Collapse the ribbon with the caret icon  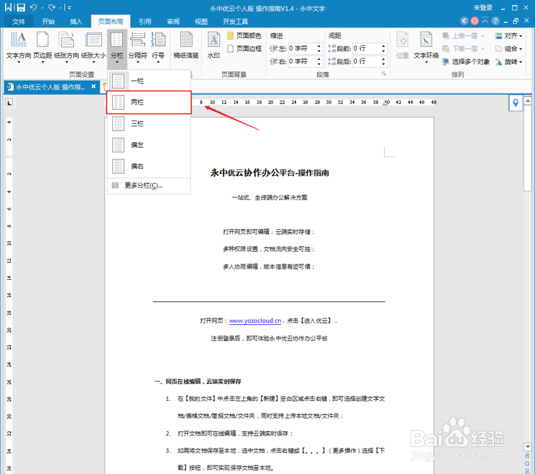pos(485,21)
